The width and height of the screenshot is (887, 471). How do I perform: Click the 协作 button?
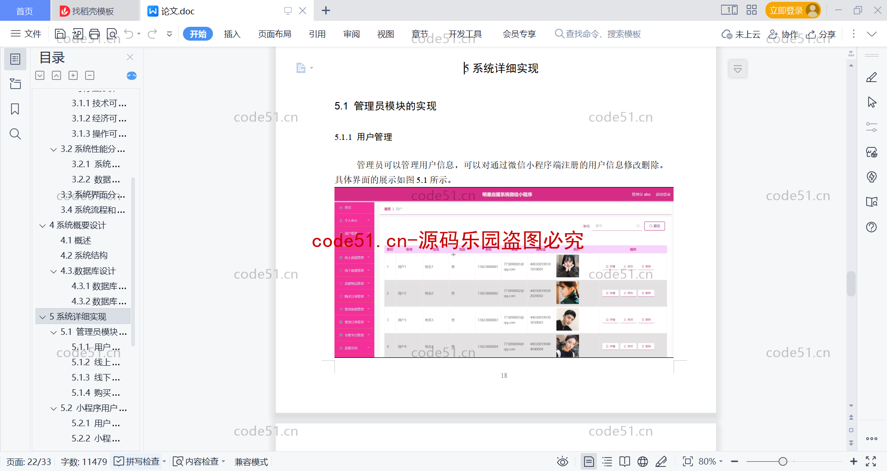pos(784,34)
